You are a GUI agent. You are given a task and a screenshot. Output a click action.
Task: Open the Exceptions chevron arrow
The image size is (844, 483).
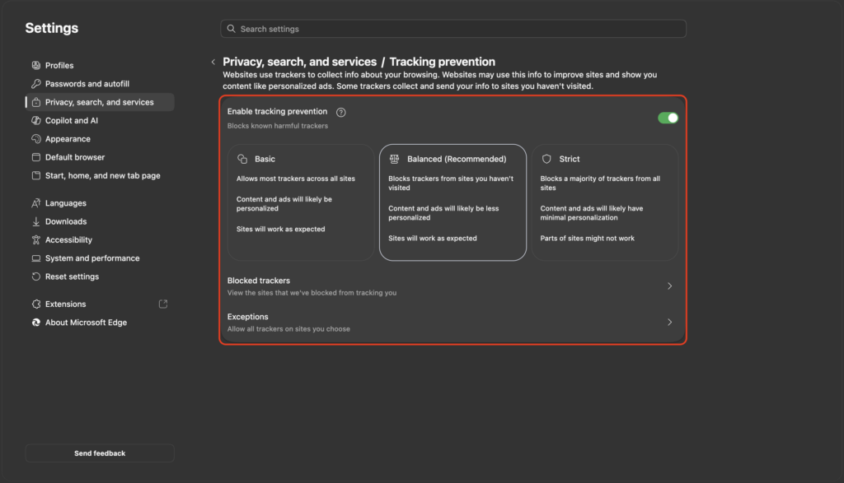click(x=669, y=323)
